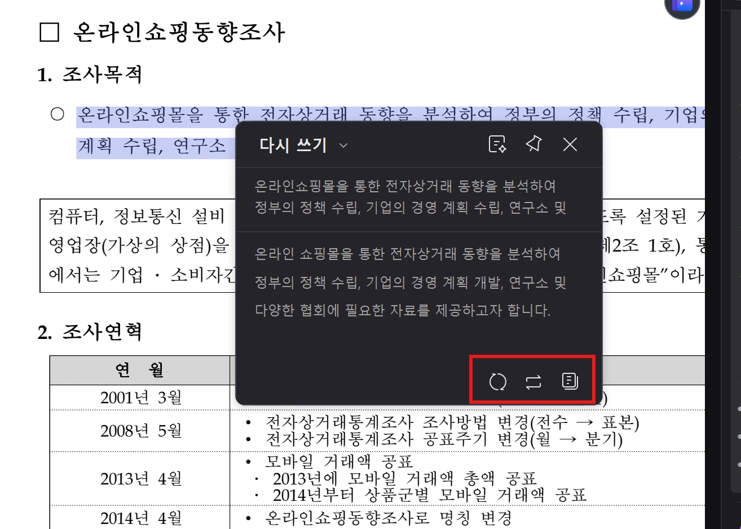Viewport: 741px width, 529px height.
Task: Click the text 온라인쇼핑동향조사로 명칭 변경
Action: click(x=389, y=518)
